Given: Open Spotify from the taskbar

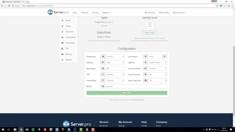Looking at the screenshot, I should [33, 129].
